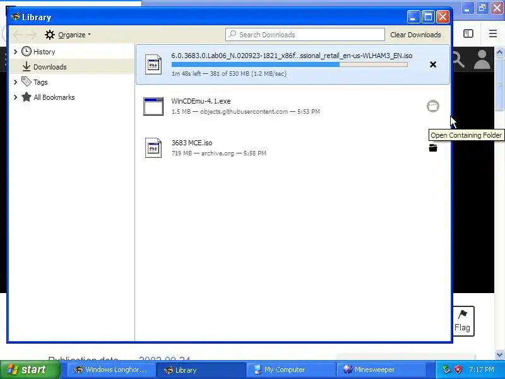The height and width of the screenshot is (379, 505).
Task: Click the network/safely remove tray icon
Action: pos(446,370)
